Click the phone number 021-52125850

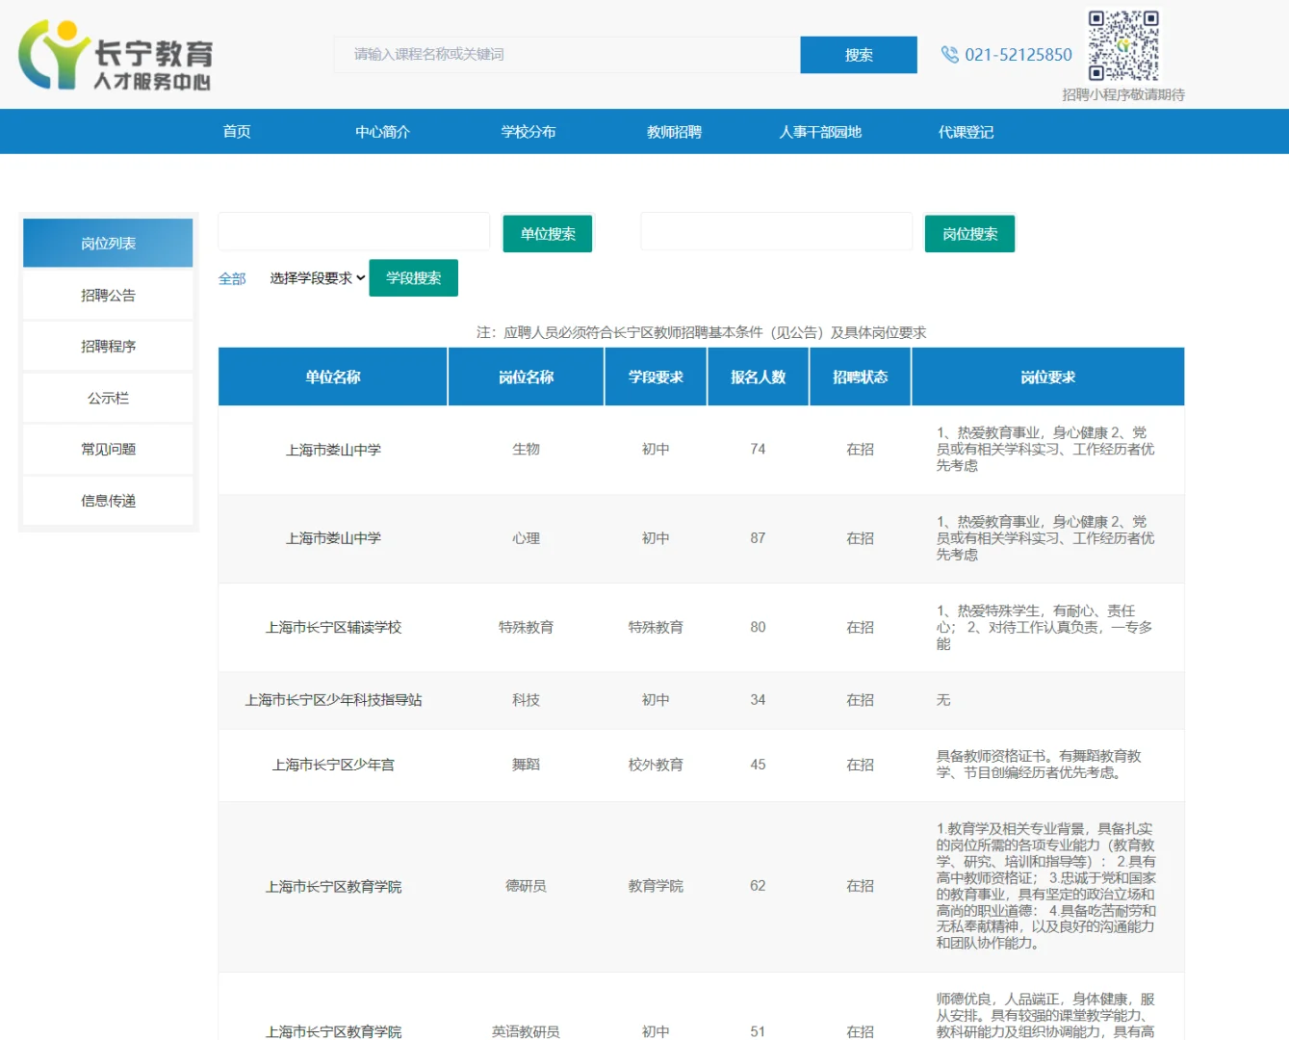click(1018, 55)
